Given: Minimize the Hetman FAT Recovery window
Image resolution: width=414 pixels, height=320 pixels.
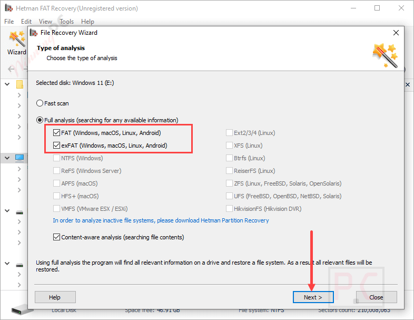Looking at the screenshot, I should click(353, 8).
